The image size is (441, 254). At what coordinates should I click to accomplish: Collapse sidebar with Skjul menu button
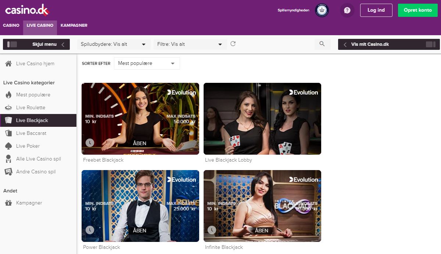(36, 44)
